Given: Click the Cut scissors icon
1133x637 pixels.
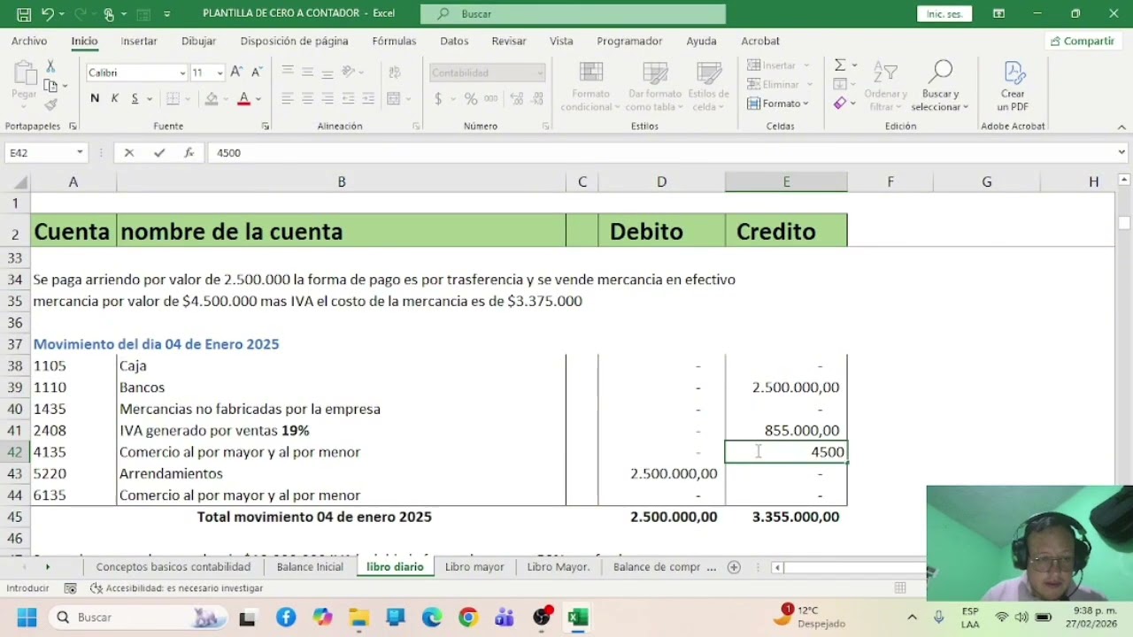Looking at the screenshot, I should (x=50, y=67).
